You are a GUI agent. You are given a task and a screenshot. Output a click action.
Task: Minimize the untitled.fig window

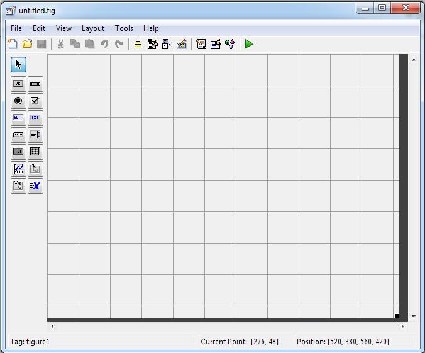point(365,8)
